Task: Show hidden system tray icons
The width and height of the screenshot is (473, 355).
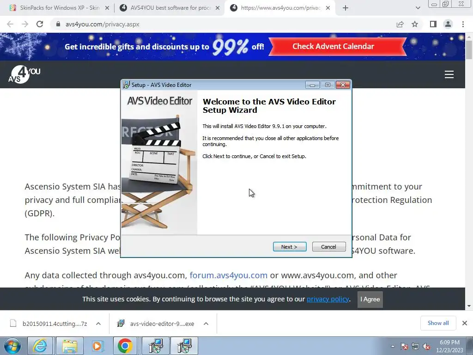Action: (x=393, y=346)
